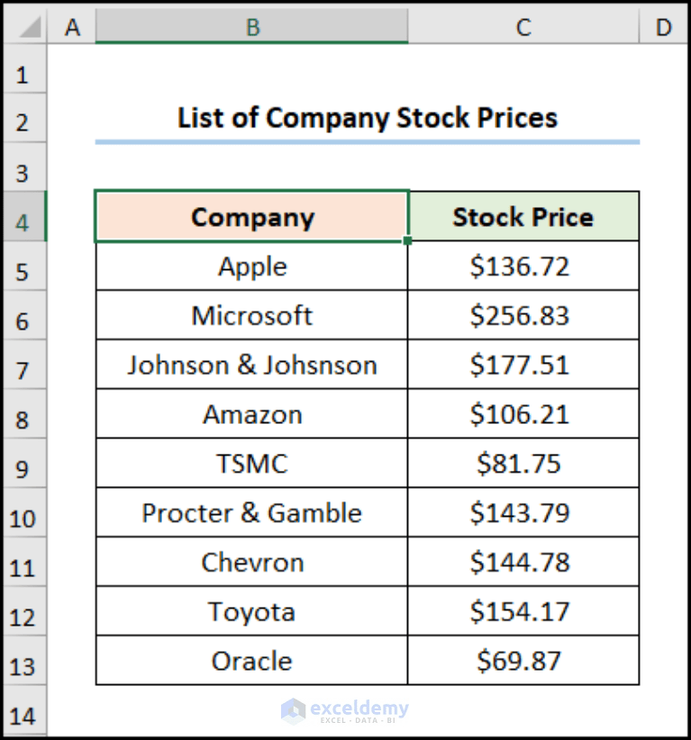Click the List of Company Stock Prices title

[x=368, y=117]
